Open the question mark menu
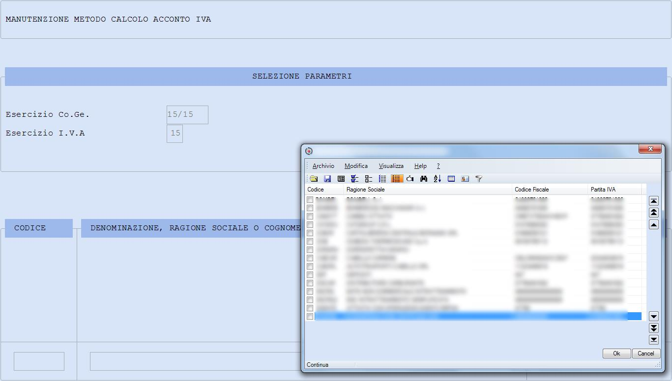Screen dimensions: 672x381 coord(438,166)
